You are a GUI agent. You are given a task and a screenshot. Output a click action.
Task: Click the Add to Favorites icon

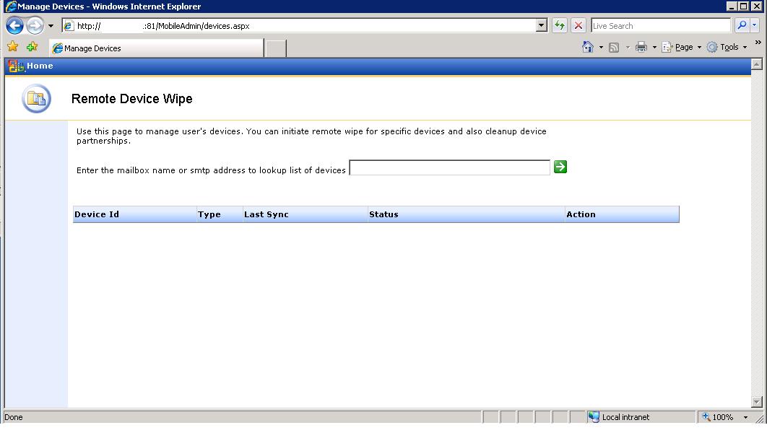32,47
